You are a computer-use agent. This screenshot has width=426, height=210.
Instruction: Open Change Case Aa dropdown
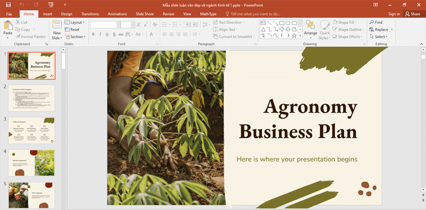coord(140,34)
